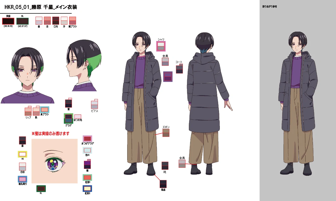Image resolution: width=336 pixels, height=201 pixels.
Task: Choose the まつげグラデ eyelash gradient swatch
Action: click(x=87, y=139)
